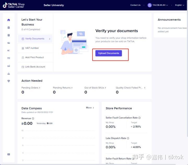Viewport: 188px width, 165px height.
Task: Click the shop avatar icon in header
Action: pyautogui.click(x=150, y=5)
